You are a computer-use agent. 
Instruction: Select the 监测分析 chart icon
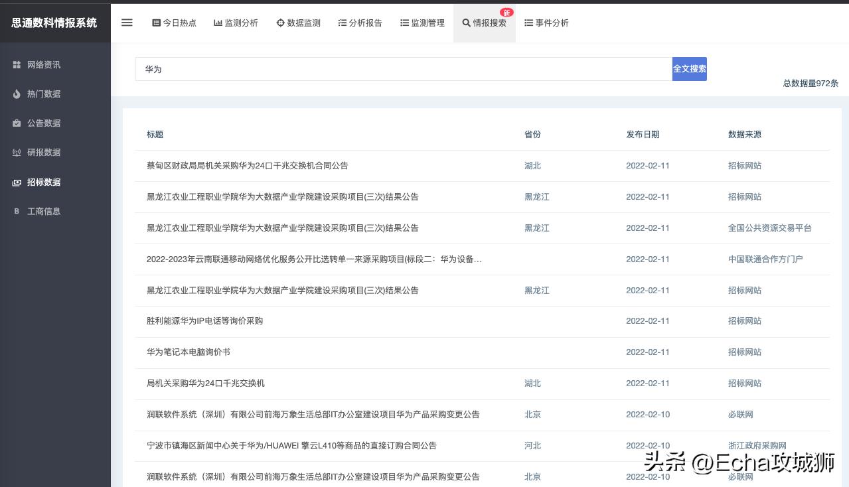[219, 23]
